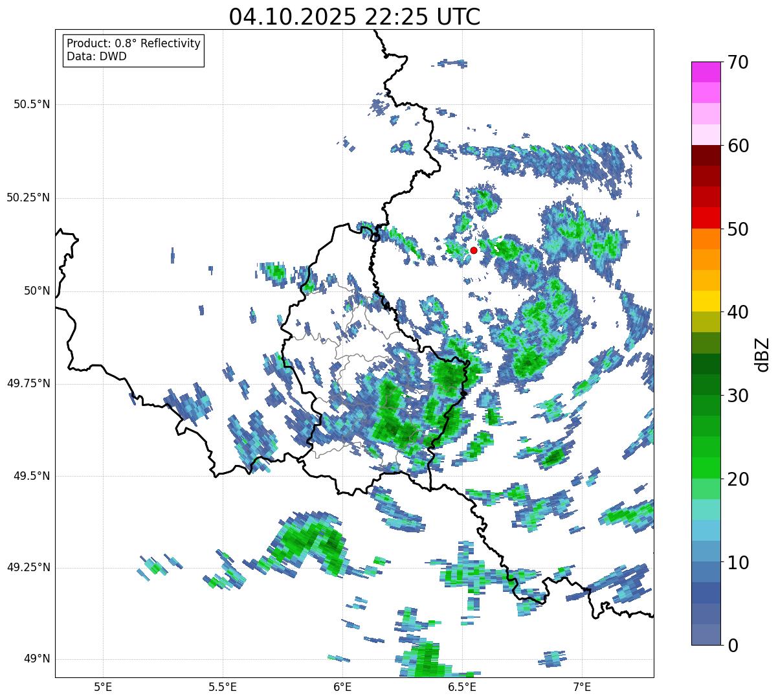Click the 50.5°N latitude label
This screenshot has height=700, width=778.
32,104
